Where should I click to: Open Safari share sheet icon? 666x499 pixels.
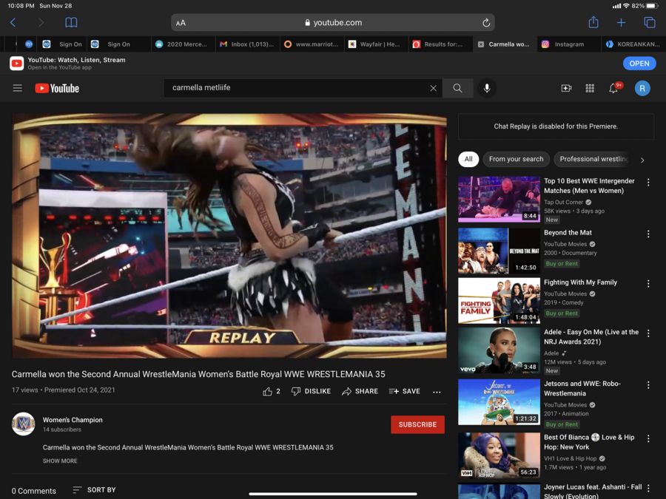(x=593, y=22)
